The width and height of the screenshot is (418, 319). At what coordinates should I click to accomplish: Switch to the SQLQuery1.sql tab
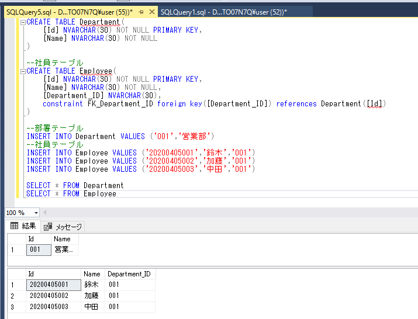tap(223, 12)
